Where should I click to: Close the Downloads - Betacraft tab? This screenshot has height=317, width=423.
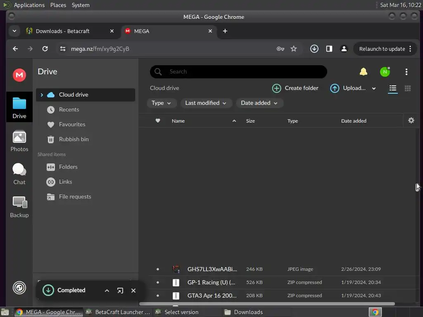point(112,31)
